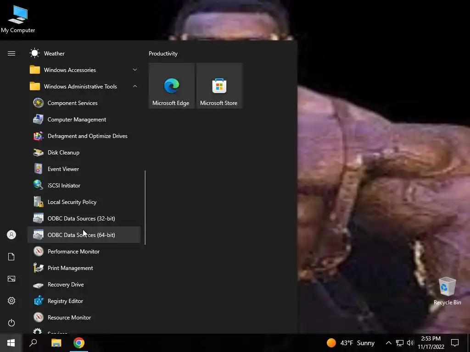The height and width of the screenshot is (352, 470).
Task: Open Documents from Start sidebar
Action: tap(11, 257)
